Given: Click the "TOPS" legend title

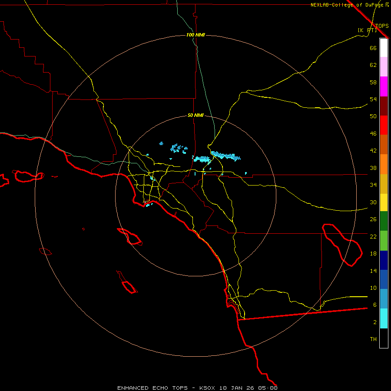Looking at the screenshot, I should point(382,26).
